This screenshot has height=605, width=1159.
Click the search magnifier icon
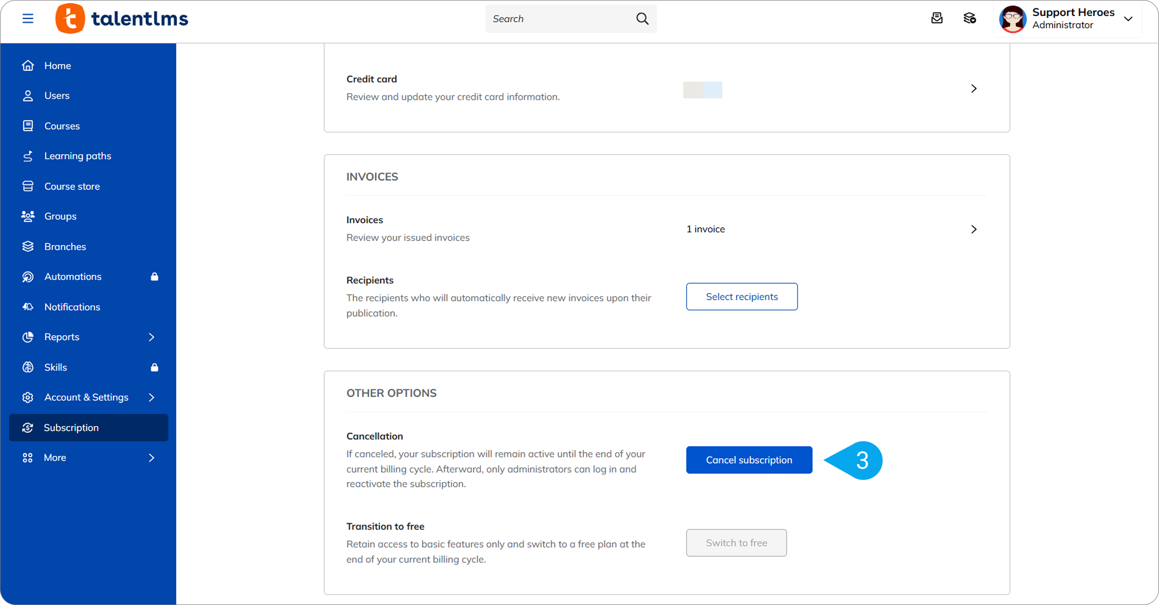coord(642,19)
